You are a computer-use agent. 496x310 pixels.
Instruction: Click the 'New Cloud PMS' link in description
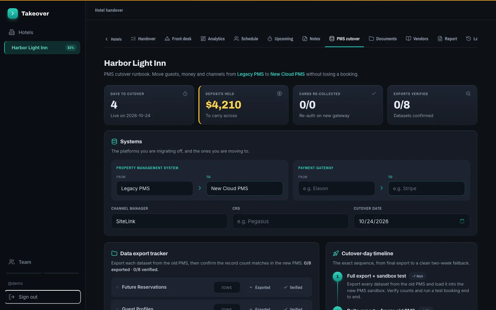pyautogui.click(x=288, y=74)
